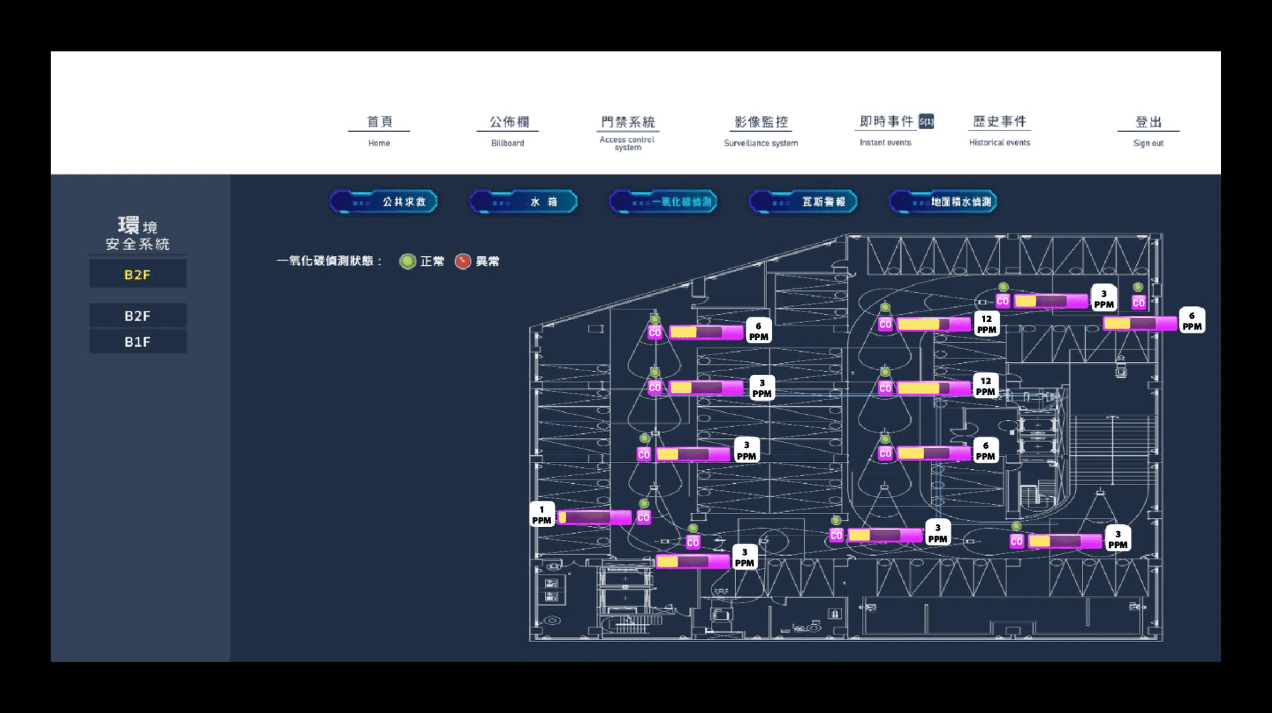Click the CO sensor icon beside 1 PPM reading
The width and height of the screenshot is (1272, 713).
point(643,518)
